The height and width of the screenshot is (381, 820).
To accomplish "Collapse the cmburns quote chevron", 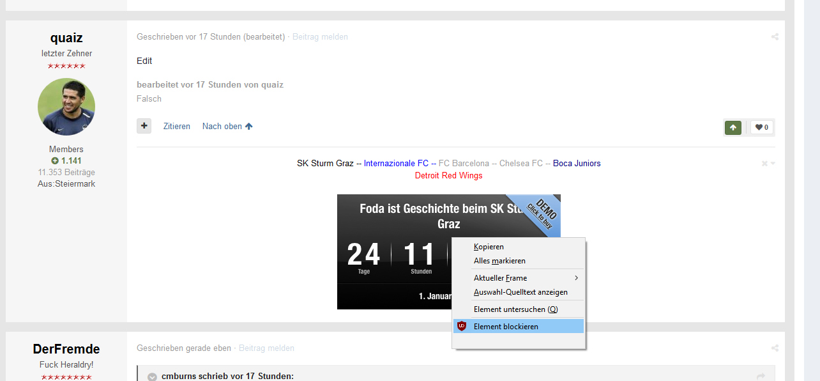I will (152, 377).
